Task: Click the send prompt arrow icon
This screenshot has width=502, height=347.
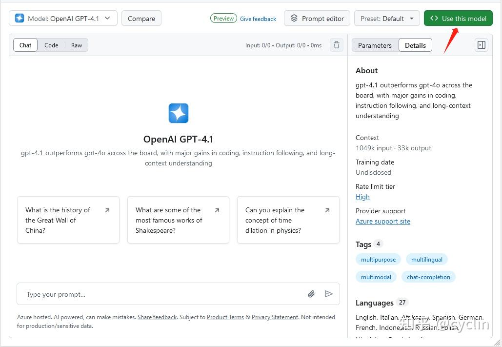Action: tap(329, 294)
